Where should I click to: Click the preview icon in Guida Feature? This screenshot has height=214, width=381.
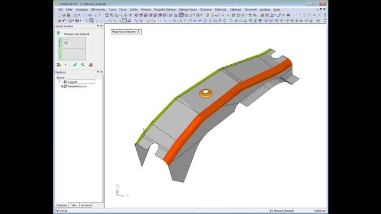[58, 65]
